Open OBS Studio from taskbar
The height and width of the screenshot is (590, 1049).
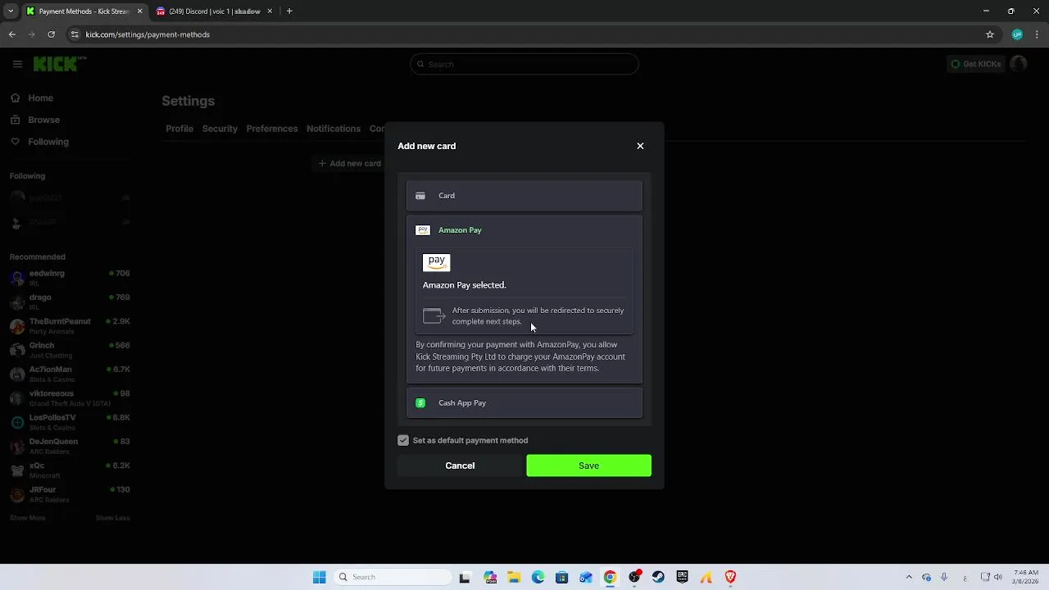click(634, 577)
